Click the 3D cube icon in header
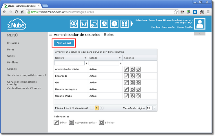215x136 pixels. pos(104,24)
